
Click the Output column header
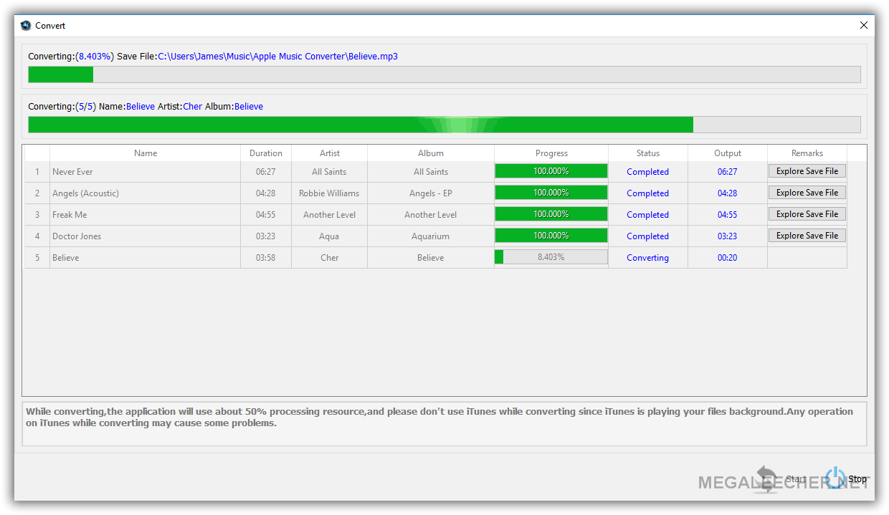tap(728, 153)
